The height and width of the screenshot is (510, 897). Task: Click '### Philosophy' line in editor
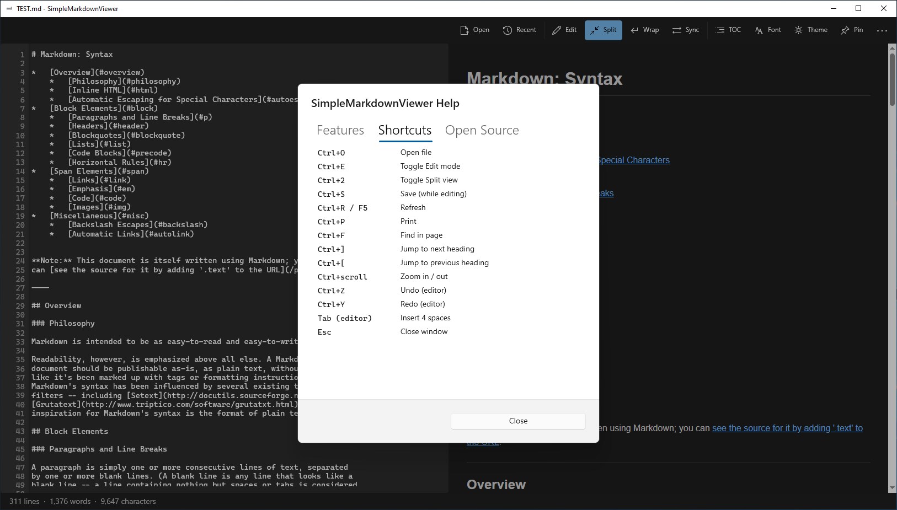(x=63, y=323)
